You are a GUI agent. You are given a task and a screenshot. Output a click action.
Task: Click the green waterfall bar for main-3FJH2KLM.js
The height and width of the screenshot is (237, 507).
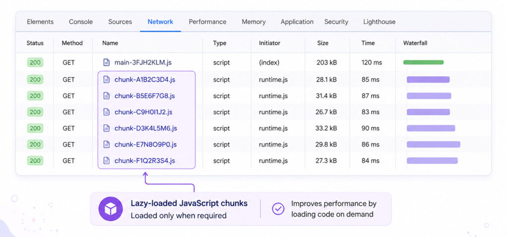coord(423,62)
